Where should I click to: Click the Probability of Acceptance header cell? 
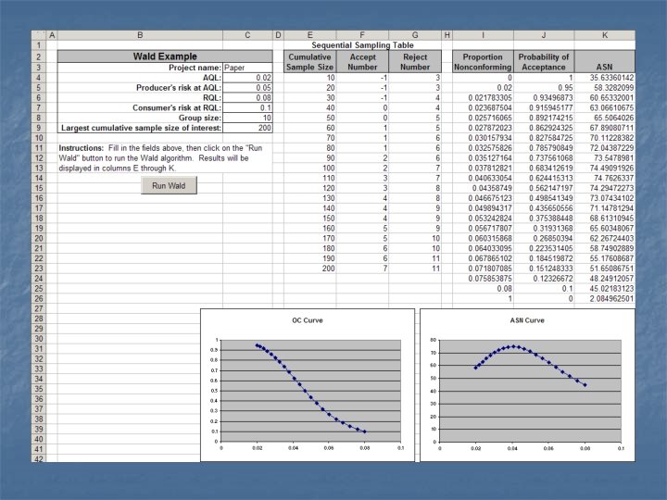tap(544, 62)
